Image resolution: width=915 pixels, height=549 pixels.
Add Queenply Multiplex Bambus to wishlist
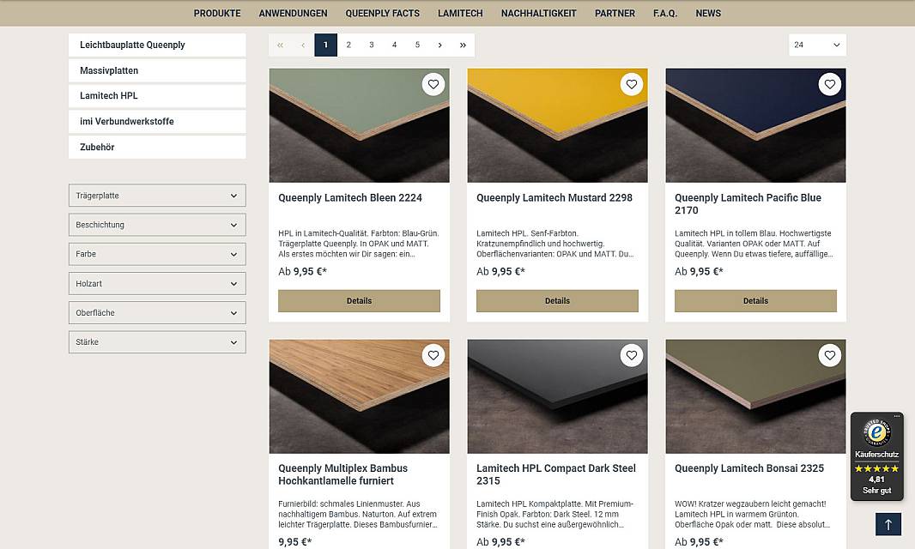click(x=433, y=355)
